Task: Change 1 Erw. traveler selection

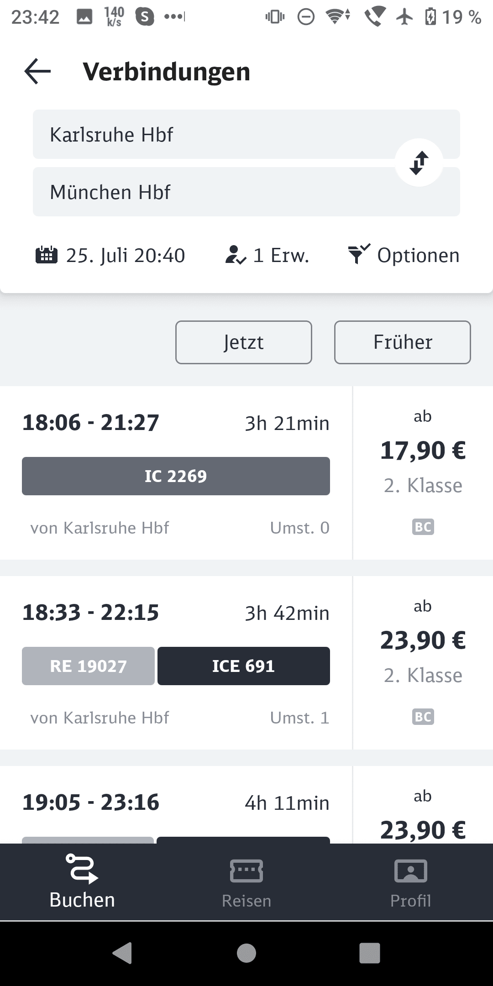Action: tap(281, 255)
